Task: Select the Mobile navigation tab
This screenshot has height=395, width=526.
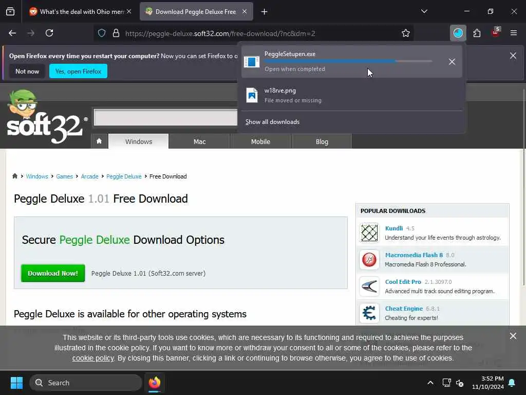Action: pos(260,141)
